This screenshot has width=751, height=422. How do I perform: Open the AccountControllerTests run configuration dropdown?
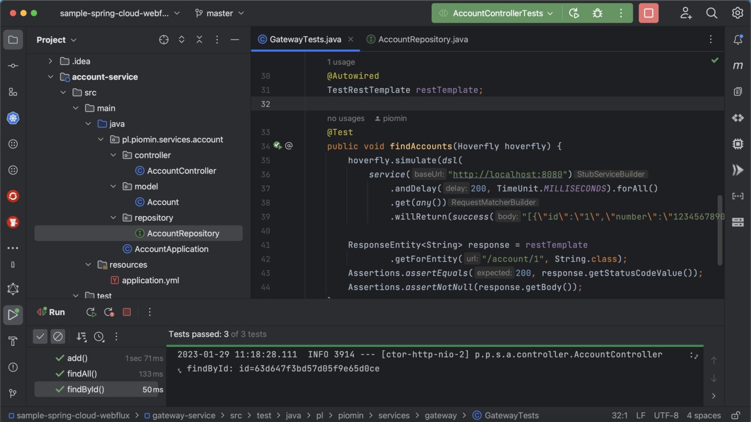pos(497,13)
